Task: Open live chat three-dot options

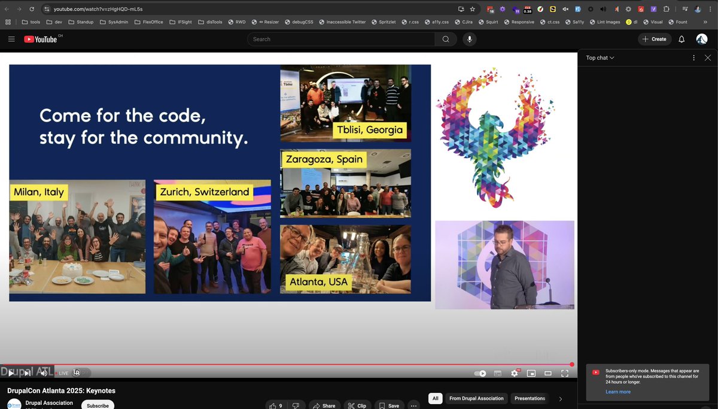Action: point(693,57)
